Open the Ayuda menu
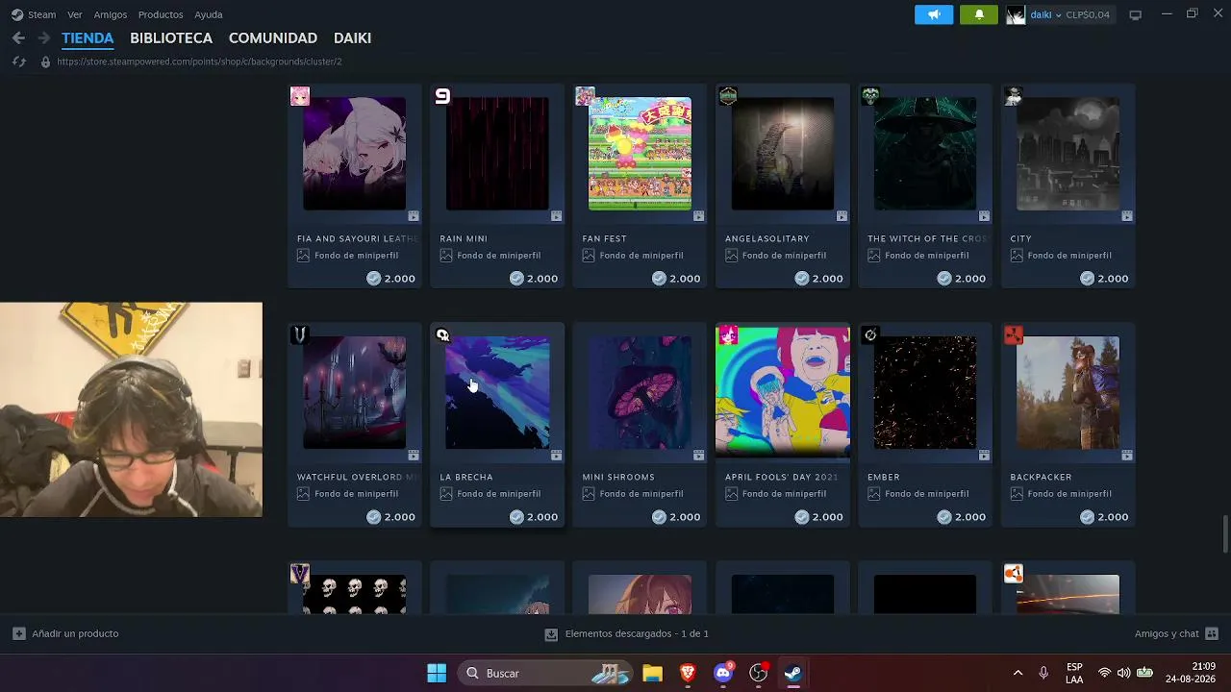Viewport: 1231px width, 692px height. 209,14
